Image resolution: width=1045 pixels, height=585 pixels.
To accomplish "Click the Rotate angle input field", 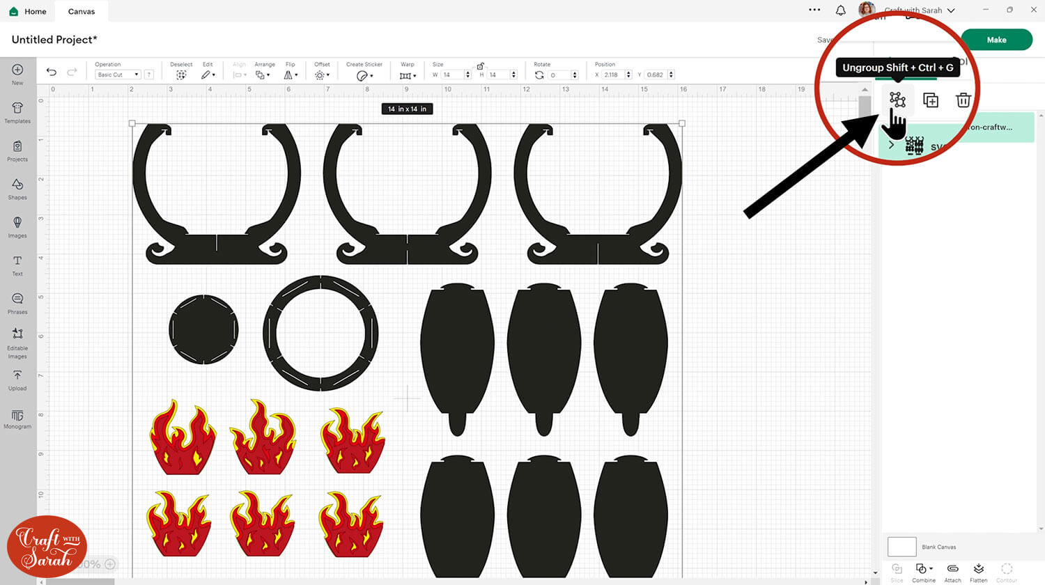I will [559, 75].
